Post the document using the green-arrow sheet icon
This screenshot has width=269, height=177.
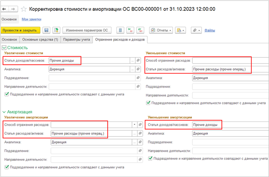[56, 30]
